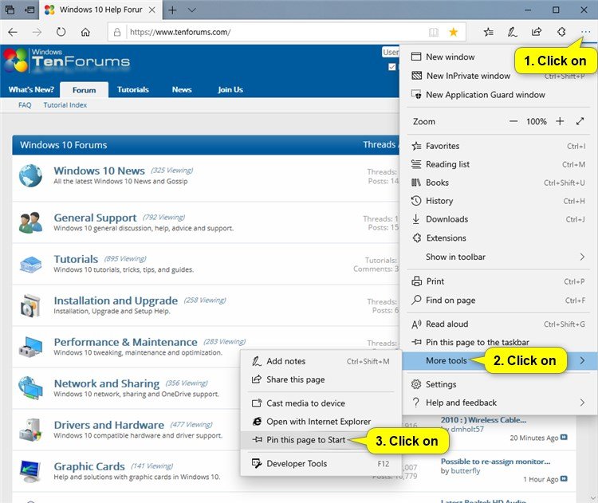Open Settings from the menu

coord(498,384)
